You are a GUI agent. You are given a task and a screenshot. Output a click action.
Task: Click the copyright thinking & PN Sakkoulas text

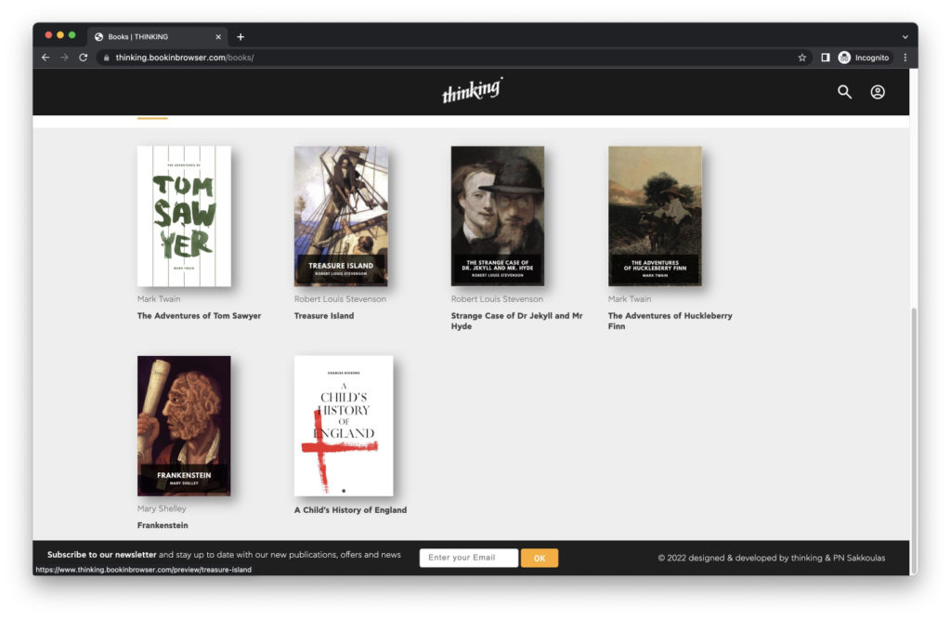pos(772,558)
